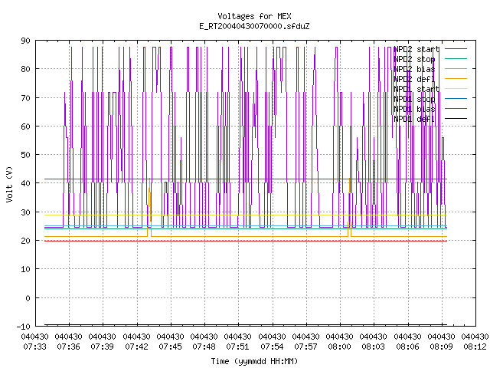The width and height of the screenshot is (490, 368).
Task: Select the 'NPD2 defl' legend label
Action: pyautogui.click(x=414, y=79)
